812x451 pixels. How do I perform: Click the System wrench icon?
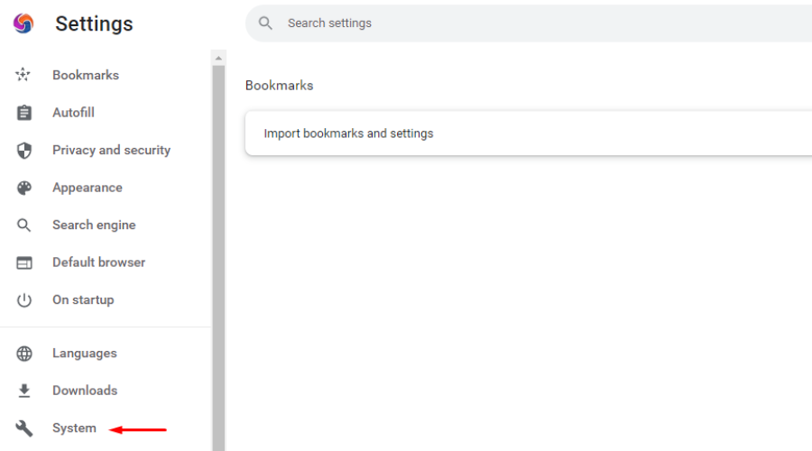[24, 428]
